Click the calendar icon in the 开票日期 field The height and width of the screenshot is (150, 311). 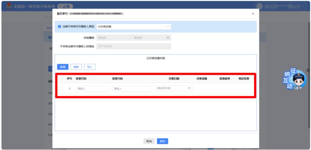coord(189,88)
